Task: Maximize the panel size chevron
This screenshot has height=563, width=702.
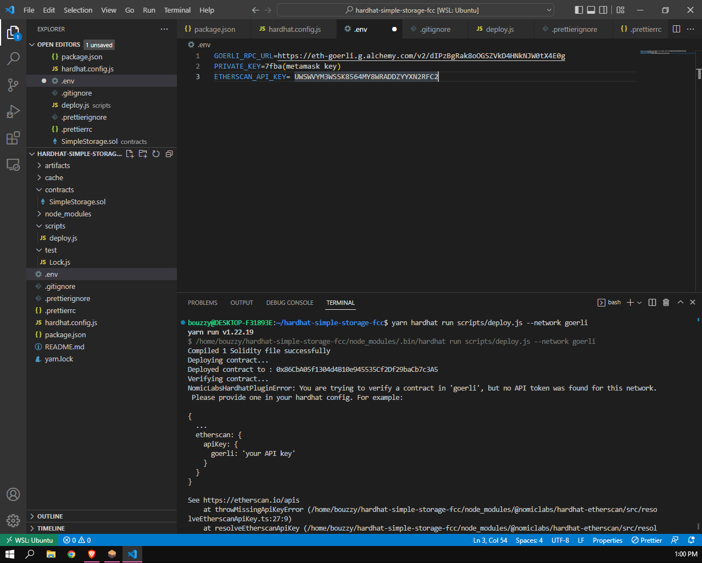Action: coord(680,303)
